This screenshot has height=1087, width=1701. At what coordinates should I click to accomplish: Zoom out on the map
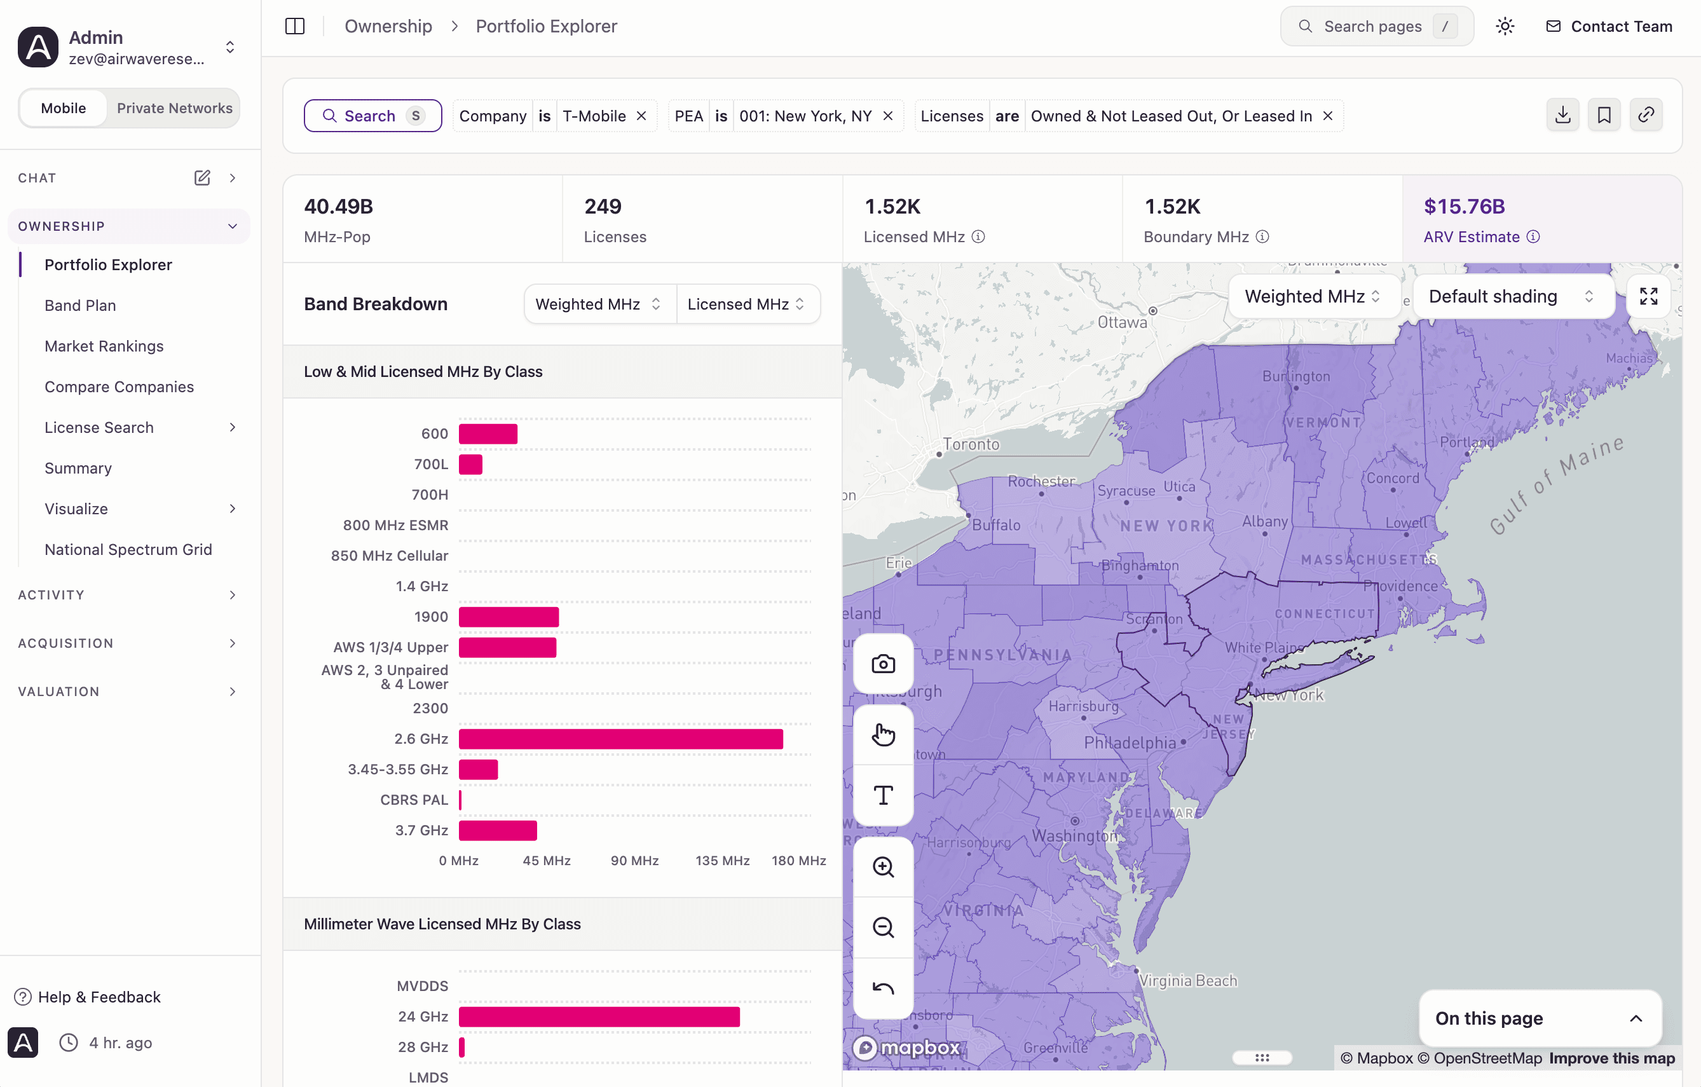click(x=883, y=927)
